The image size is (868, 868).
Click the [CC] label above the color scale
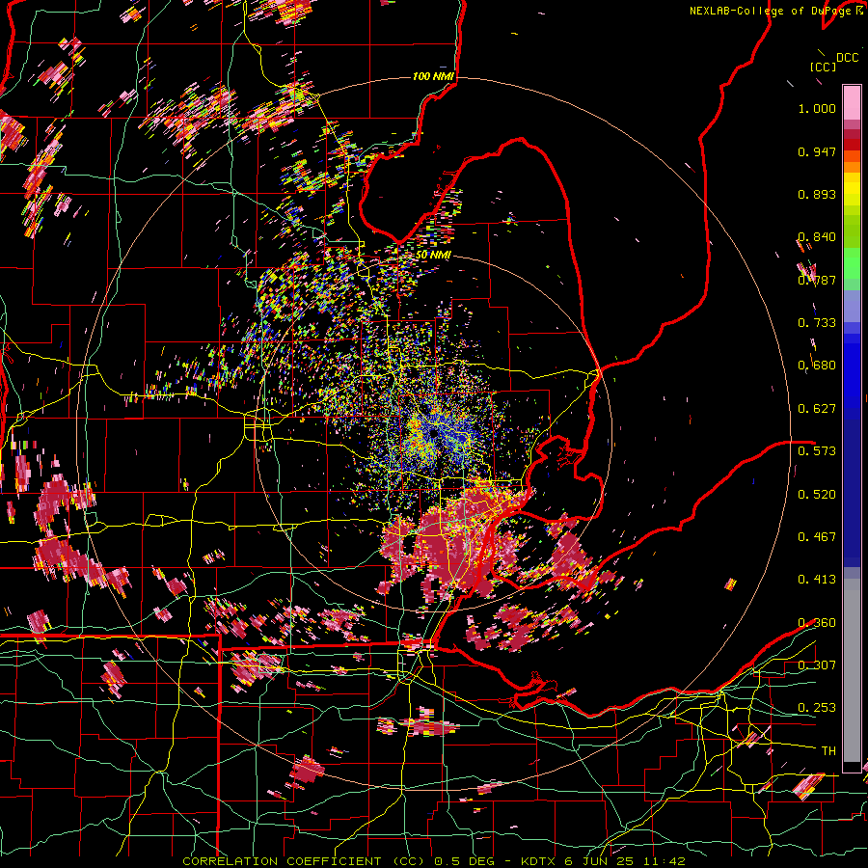pos(823,67)
